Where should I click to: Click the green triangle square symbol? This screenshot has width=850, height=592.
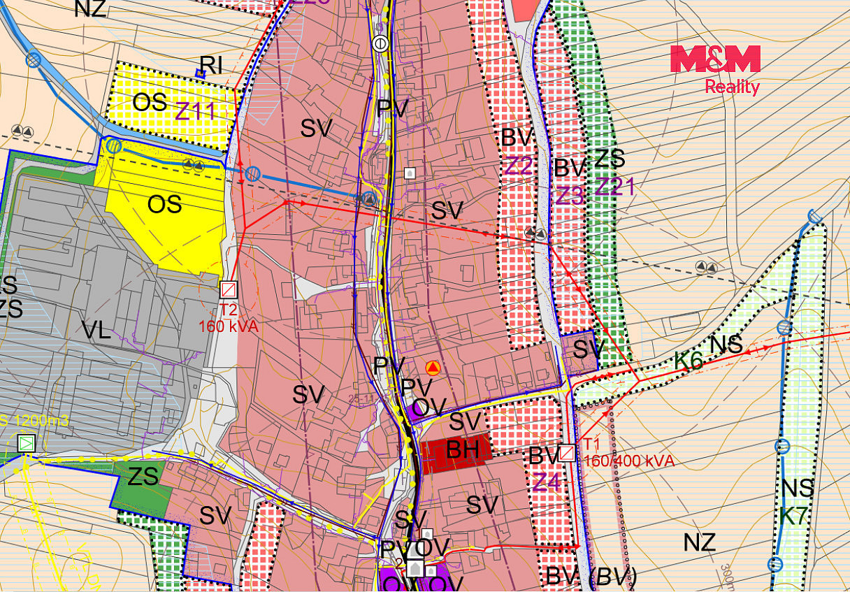coord(27,442)
